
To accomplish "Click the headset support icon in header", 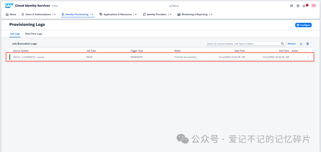I will pos(292,6).
